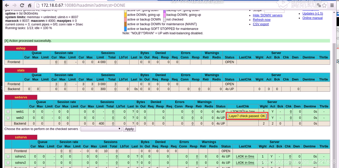Click the stats proxy title

click(x=21, y=70)
